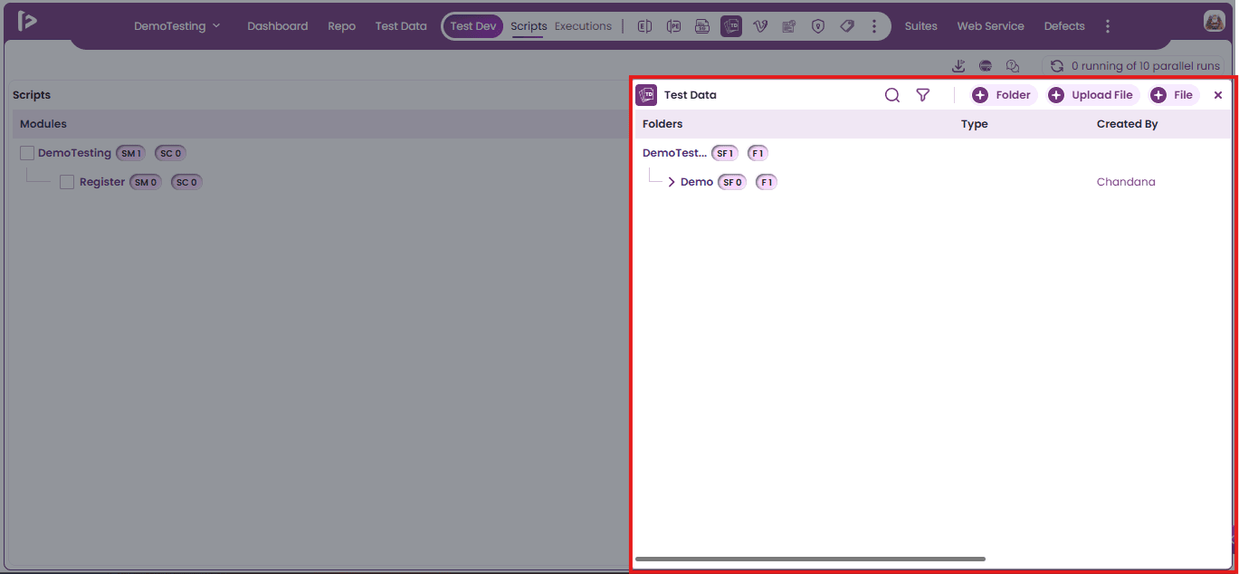Screen dimensions: 1239x574
Task: Open the Program Elements (PE) icon
Action: 673,26
